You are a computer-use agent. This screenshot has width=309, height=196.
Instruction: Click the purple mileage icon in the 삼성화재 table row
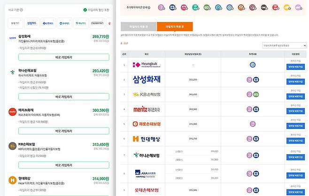[249, 80]
